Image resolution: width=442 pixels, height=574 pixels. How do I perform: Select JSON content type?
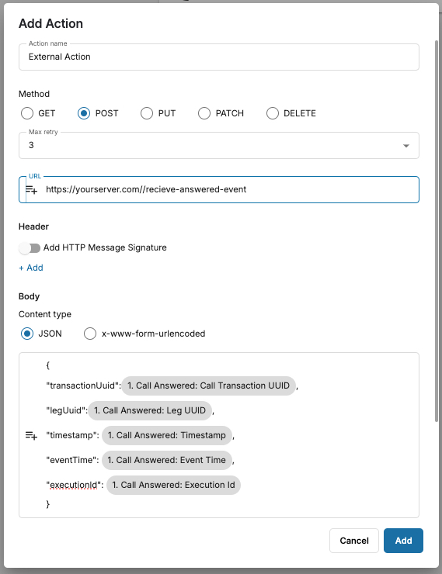point(27,334)
